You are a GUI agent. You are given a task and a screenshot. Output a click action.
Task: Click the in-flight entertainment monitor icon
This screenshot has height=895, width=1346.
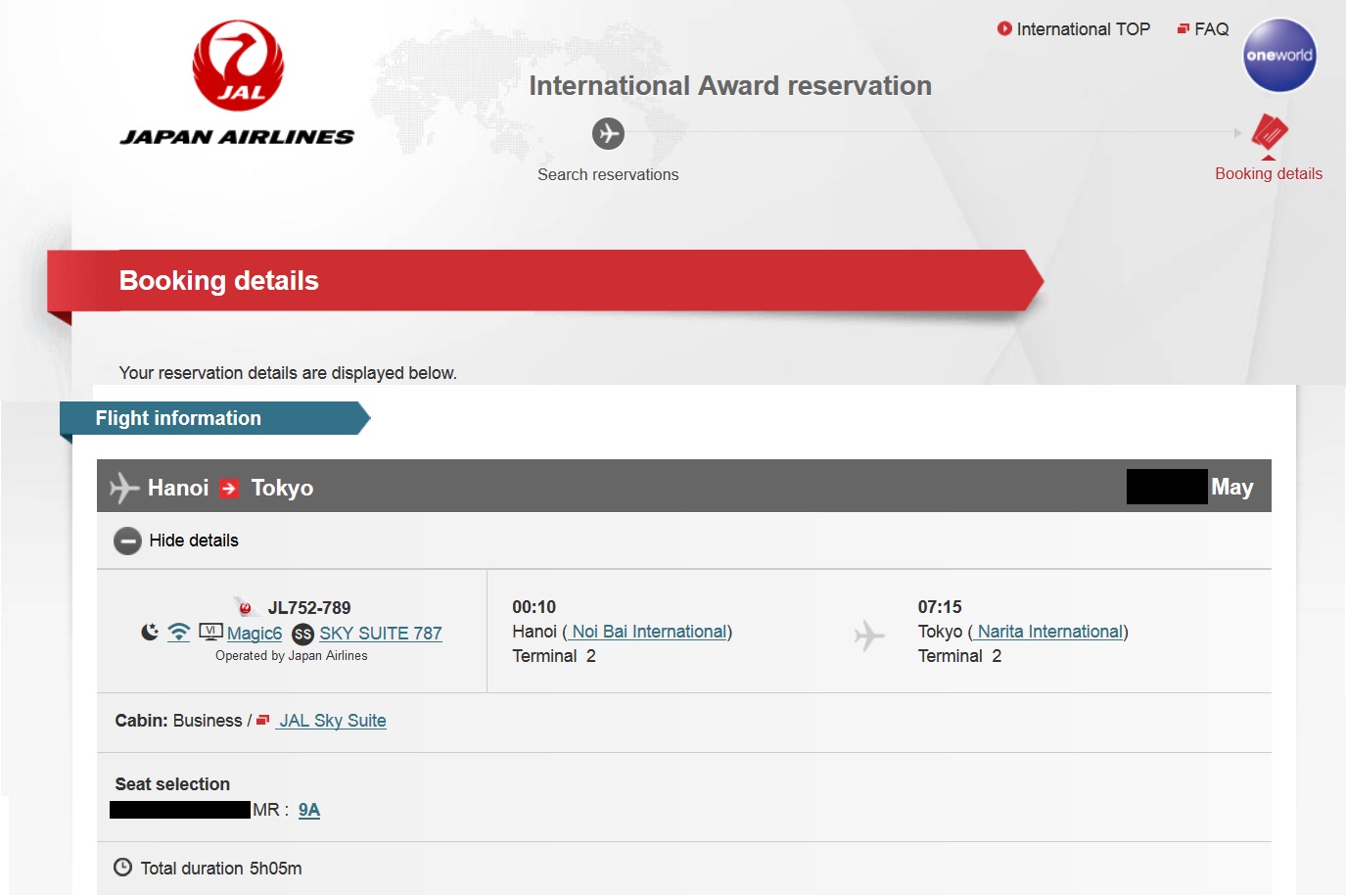point(210,632)
